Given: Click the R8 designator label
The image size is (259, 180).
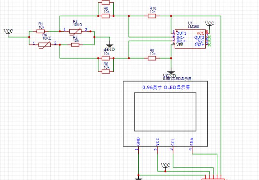Looking at the screenshot, I should tap(106, 64).
